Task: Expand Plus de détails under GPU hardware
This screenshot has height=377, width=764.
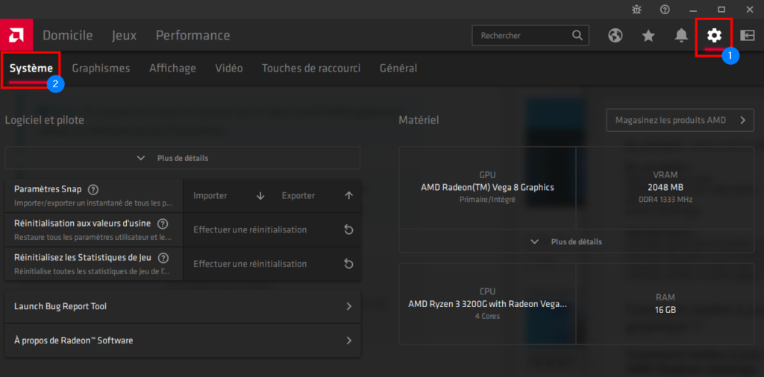Action: pos(577,241)
